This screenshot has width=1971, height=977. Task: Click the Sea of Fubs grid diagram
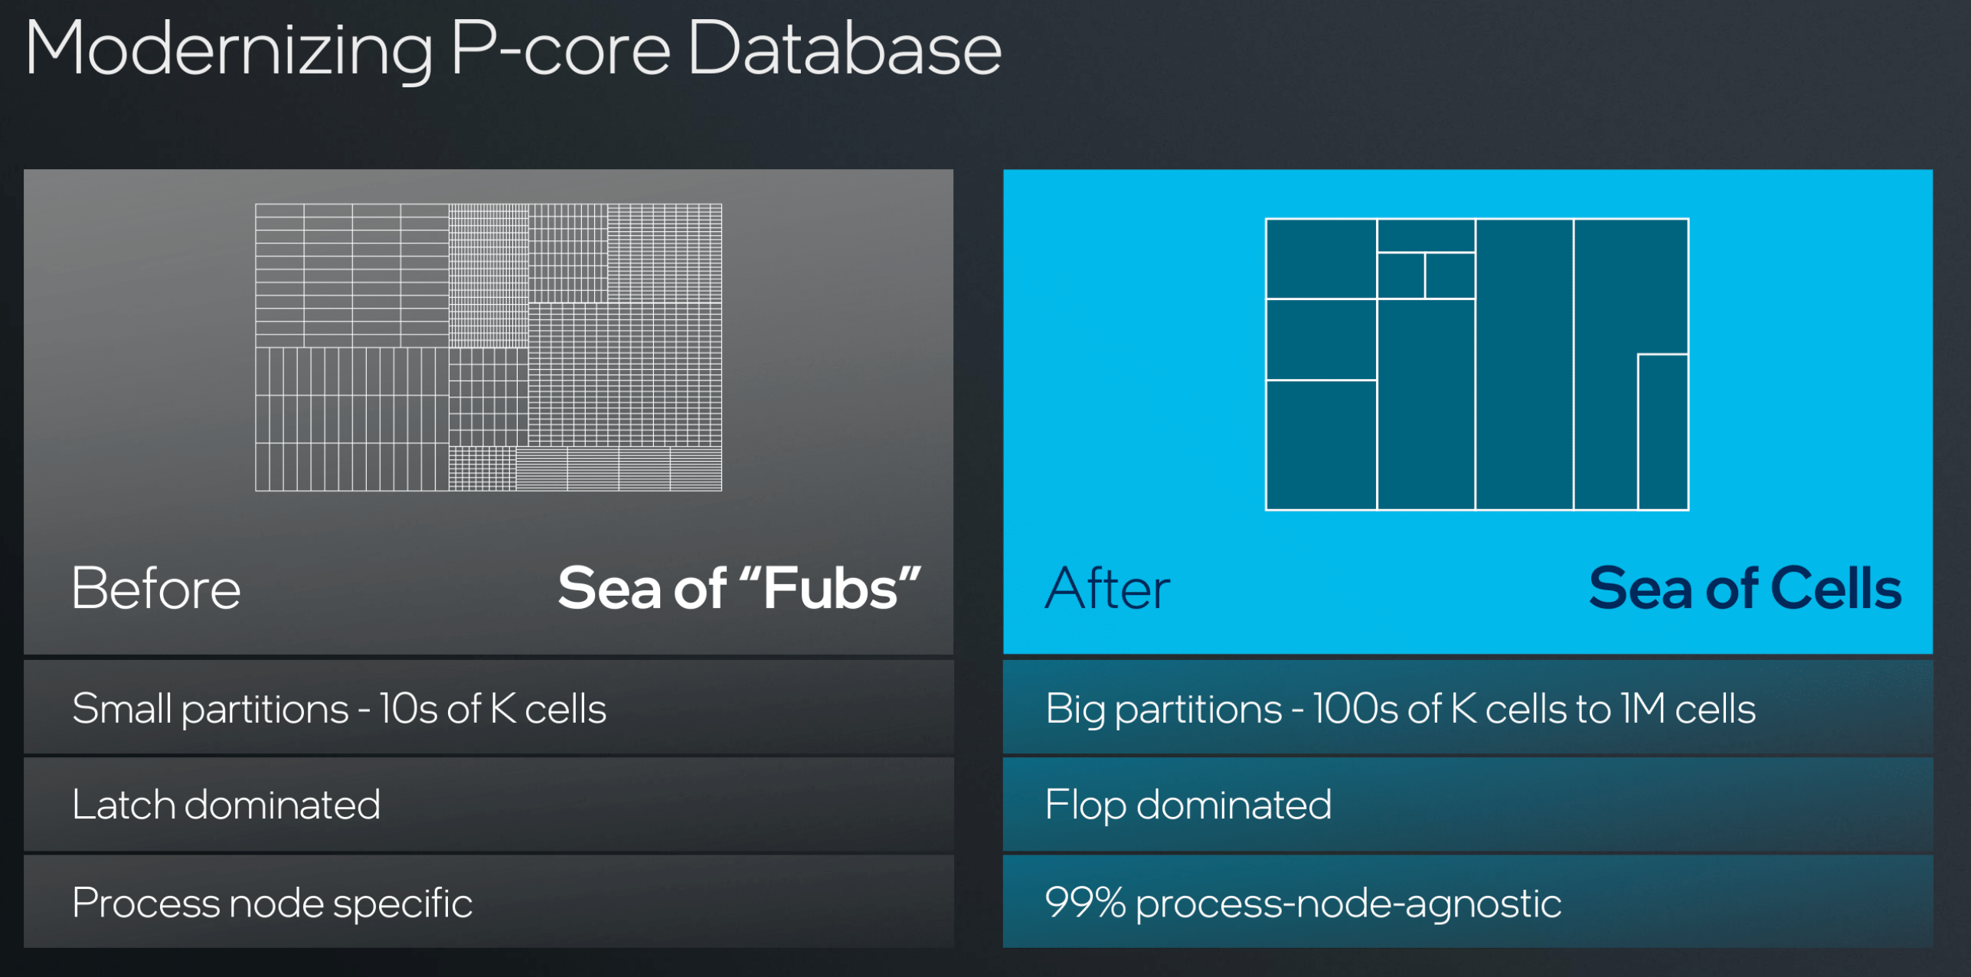pos(488,347)
